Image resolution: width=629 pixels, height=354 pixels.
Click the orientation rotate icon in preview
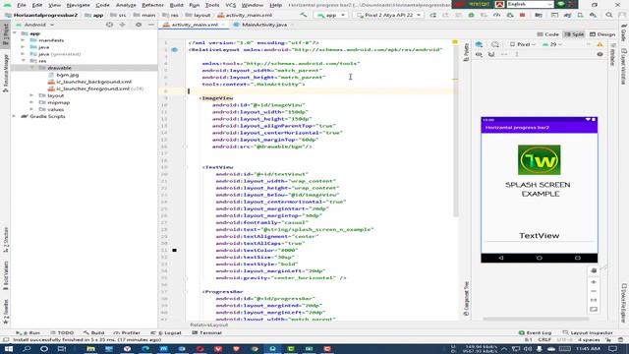(495, 44)
